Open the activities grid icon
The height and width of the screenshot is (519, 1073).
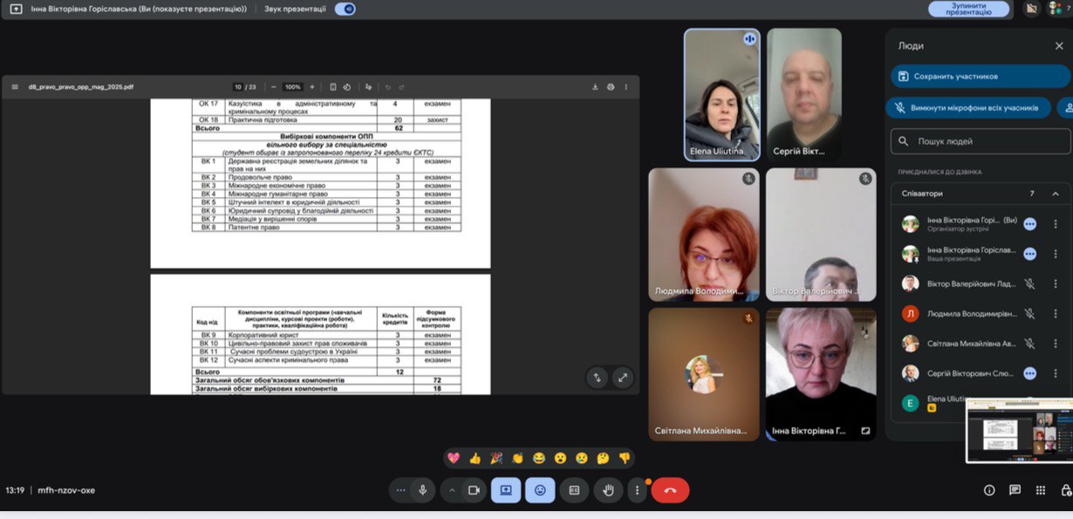[1040, 490]
